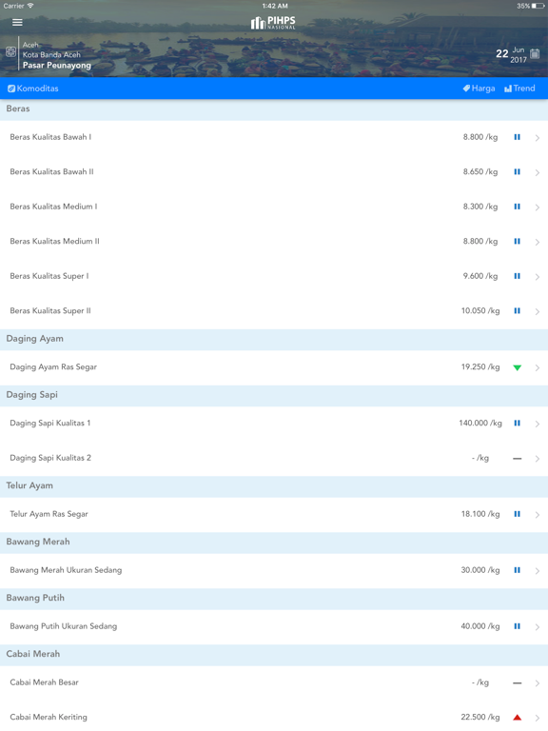Screen dimensions: 548x731
Task: Open details chevron for Beras Kualitas Super II
Action: coord(538,311)
